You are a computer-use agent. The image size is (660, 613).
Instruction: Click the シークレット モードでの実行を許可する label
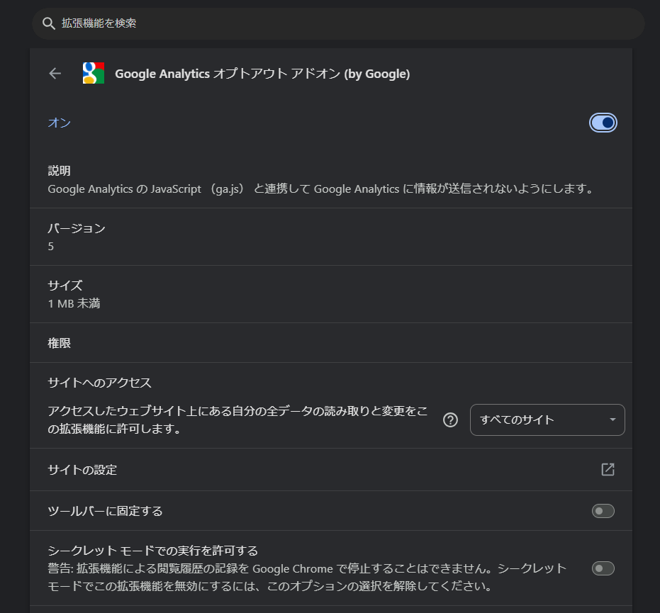point(152,551)
